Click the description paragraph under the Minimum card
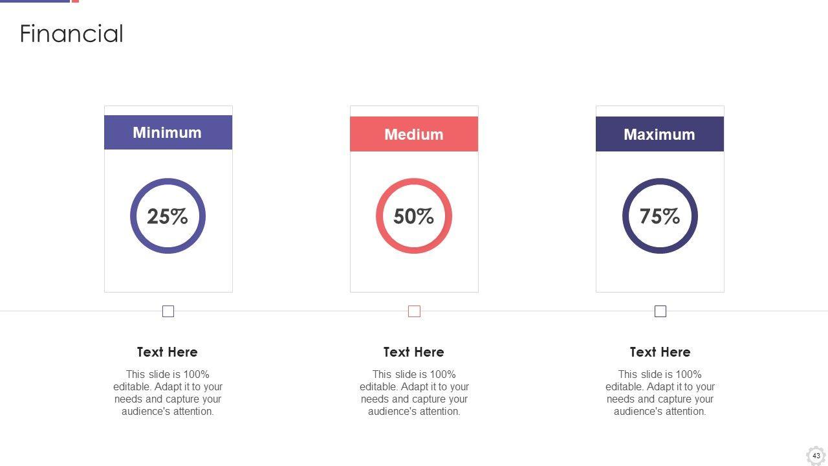Screen dimensions: 828x466 [x=168, y=393]
